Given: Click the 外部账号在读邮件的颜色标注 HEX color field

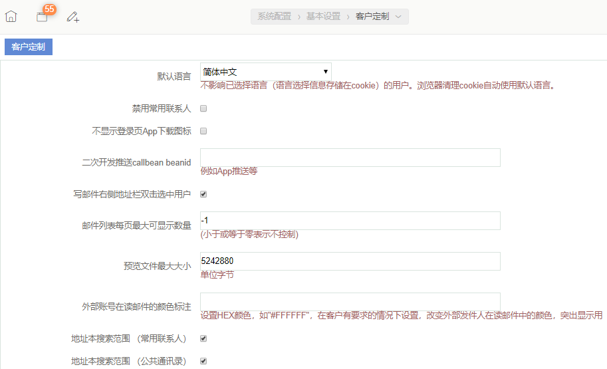Looking at the screenshot, I should 350,302.
